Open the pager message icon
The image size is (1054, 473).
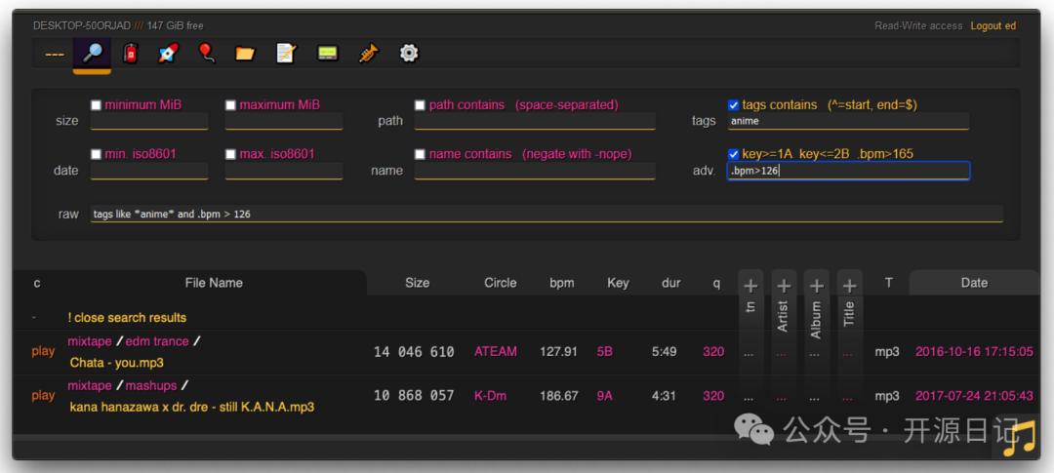[x=327, y=54]
